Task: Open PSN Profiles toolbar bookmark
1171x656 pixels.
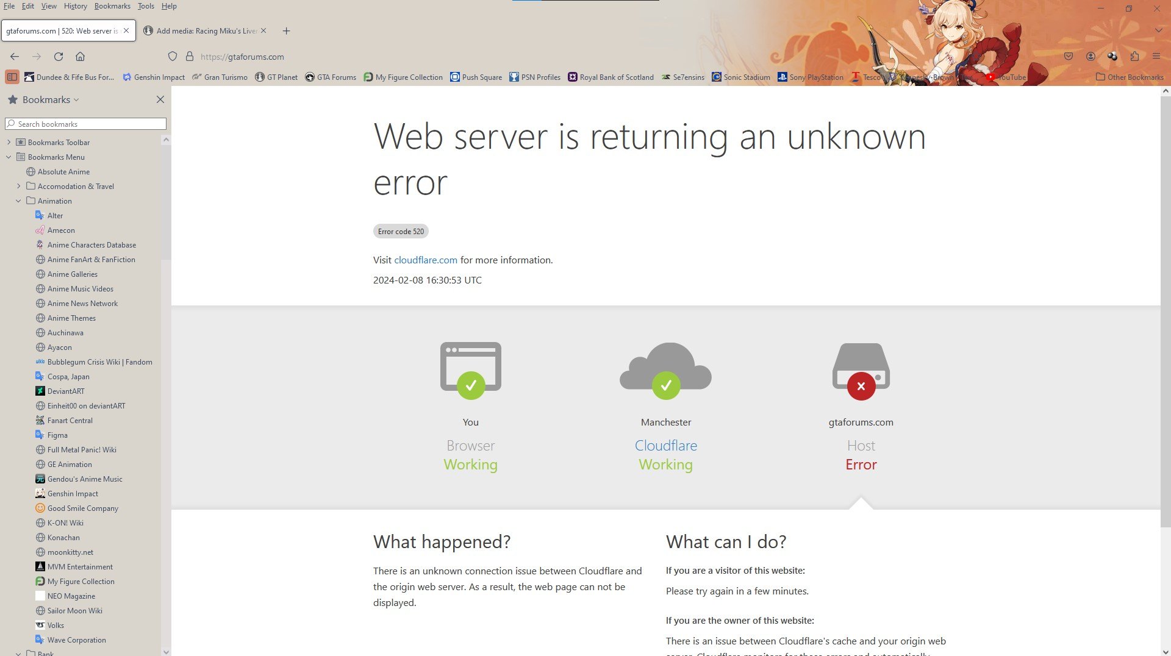Action: coord(535,77)
